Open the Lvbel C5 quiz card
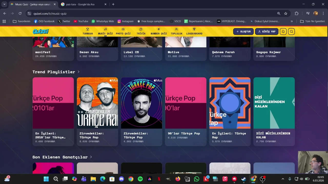Viewport: 328px width, 184px height. tap(141, 49)
